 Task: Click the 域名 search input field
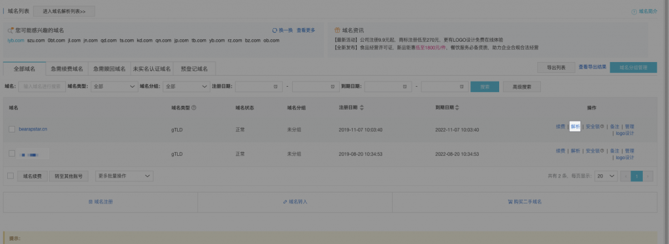(42, 86)
